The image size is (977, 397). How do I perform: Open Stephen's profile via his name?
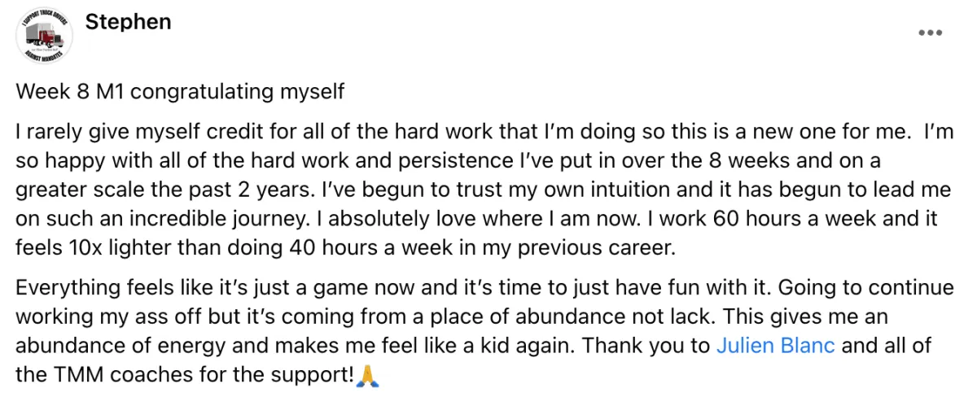(128, 22)
